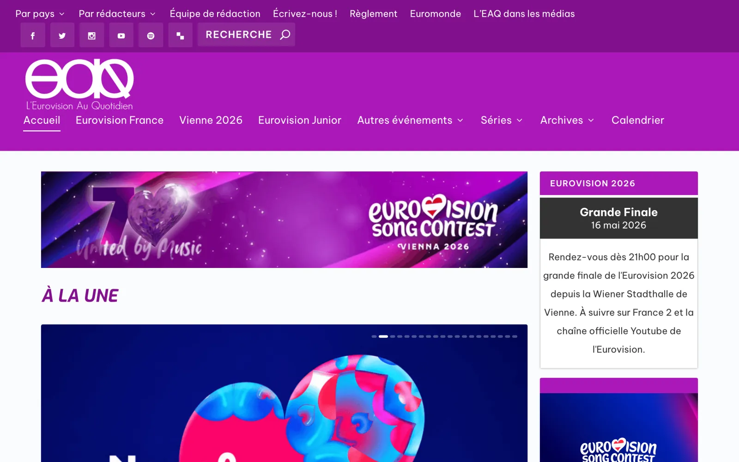This screenshot has height=462, width=739.
Task: Open the Euromonde link
Action: coord(436,14)
